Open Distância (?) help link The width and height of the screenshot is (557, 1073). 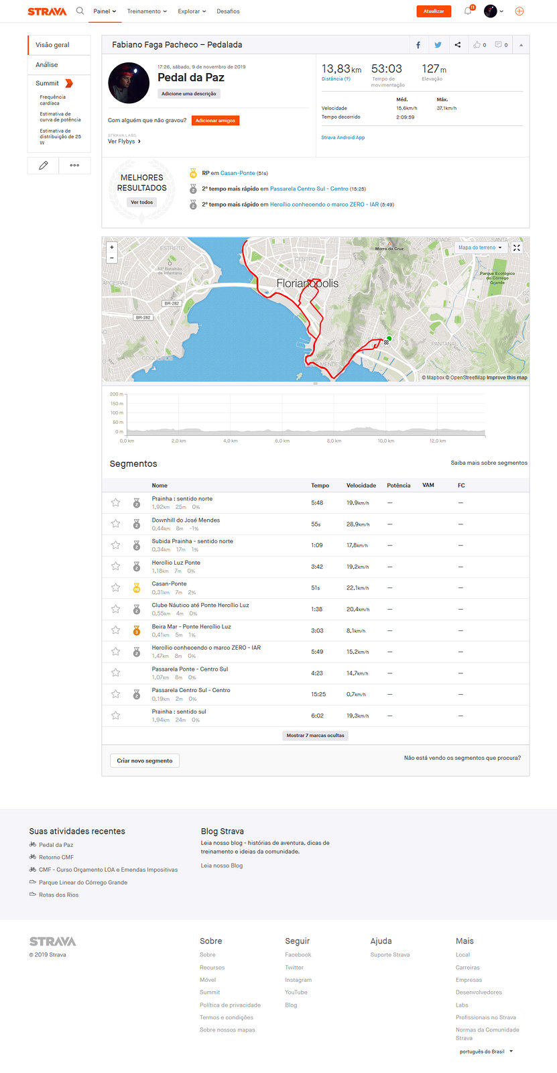(336, 79)
